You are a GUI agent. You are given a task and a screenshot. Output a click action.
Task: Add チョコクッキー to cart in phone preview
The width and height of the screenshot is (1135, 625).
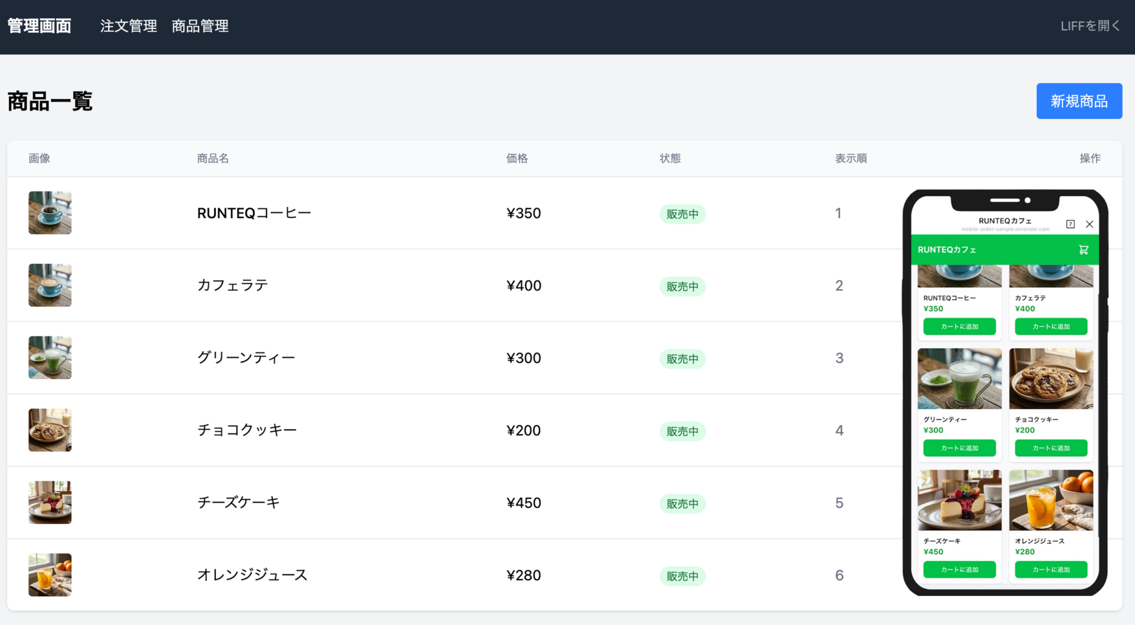point(1050,448)
